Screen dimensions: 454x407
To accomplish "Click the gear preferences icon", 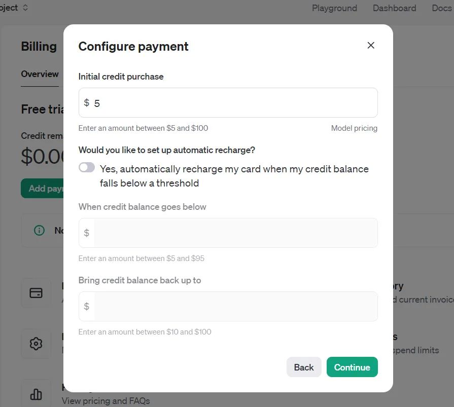I will 36,344.
